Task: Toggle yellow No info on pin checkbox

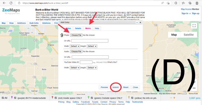Action: 132,98
